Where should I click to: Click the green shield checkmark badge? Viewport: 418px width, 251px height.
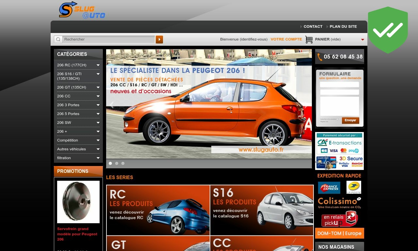pos(388,30)
